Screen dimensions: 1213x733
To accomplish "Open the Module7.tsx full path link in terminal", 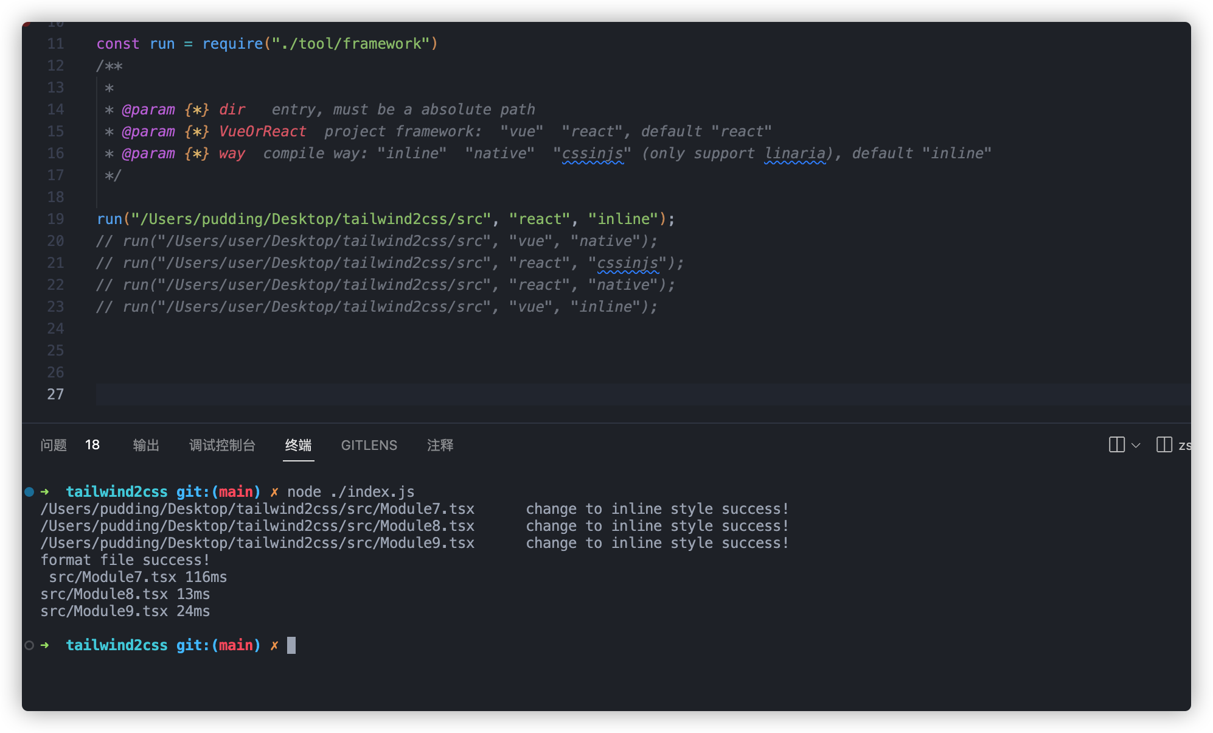I will tap(257, 509).
